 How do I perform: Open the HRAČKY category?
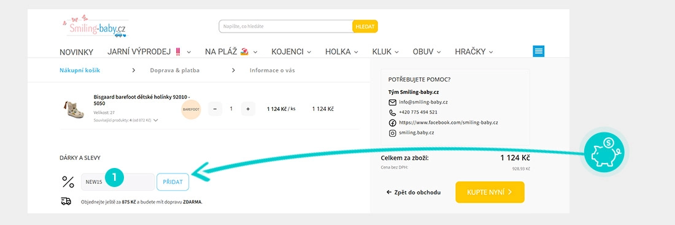tap(470, 51)
